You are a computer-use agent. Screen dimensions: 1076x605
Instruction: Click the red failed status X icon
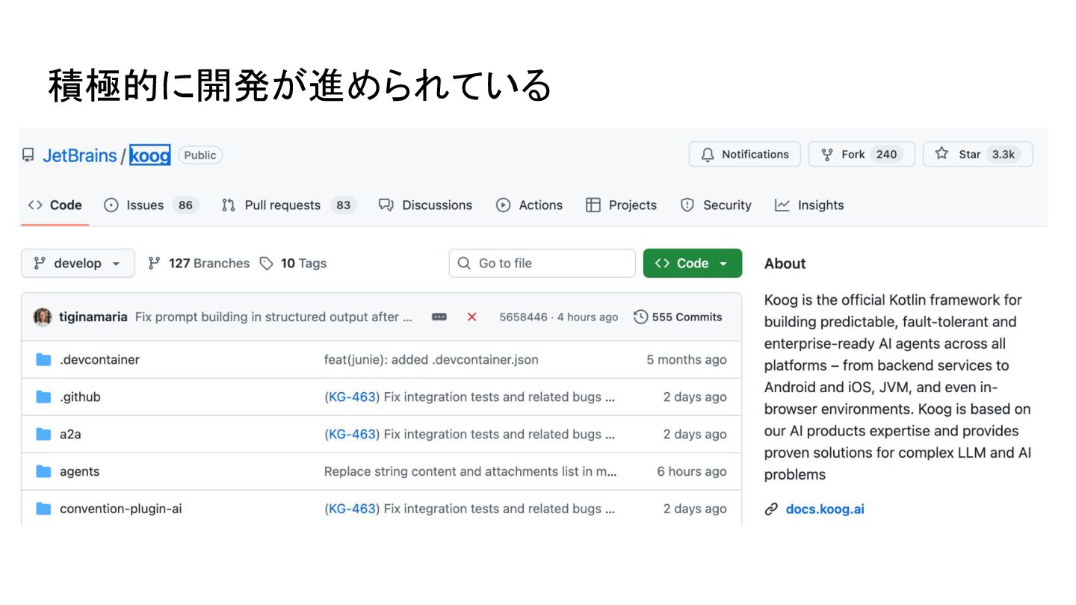tap(471, 317)
